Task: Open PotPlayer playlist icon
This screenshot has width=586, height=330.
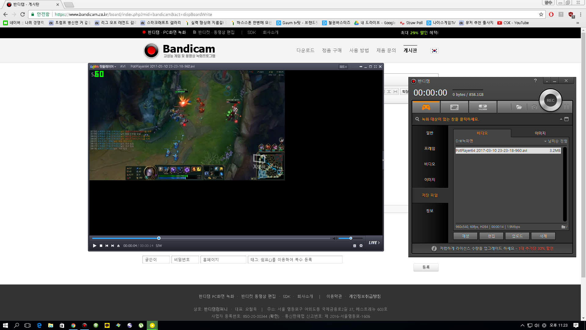Action: pos(355,246)
